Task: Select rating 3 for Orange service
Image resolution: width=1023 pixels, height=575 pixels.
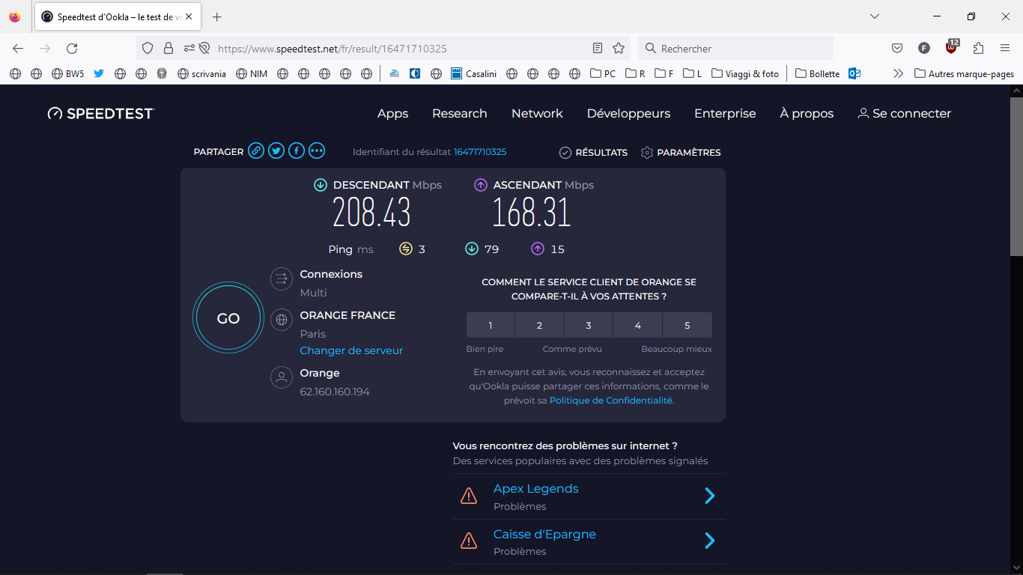Action: (589, 326)
